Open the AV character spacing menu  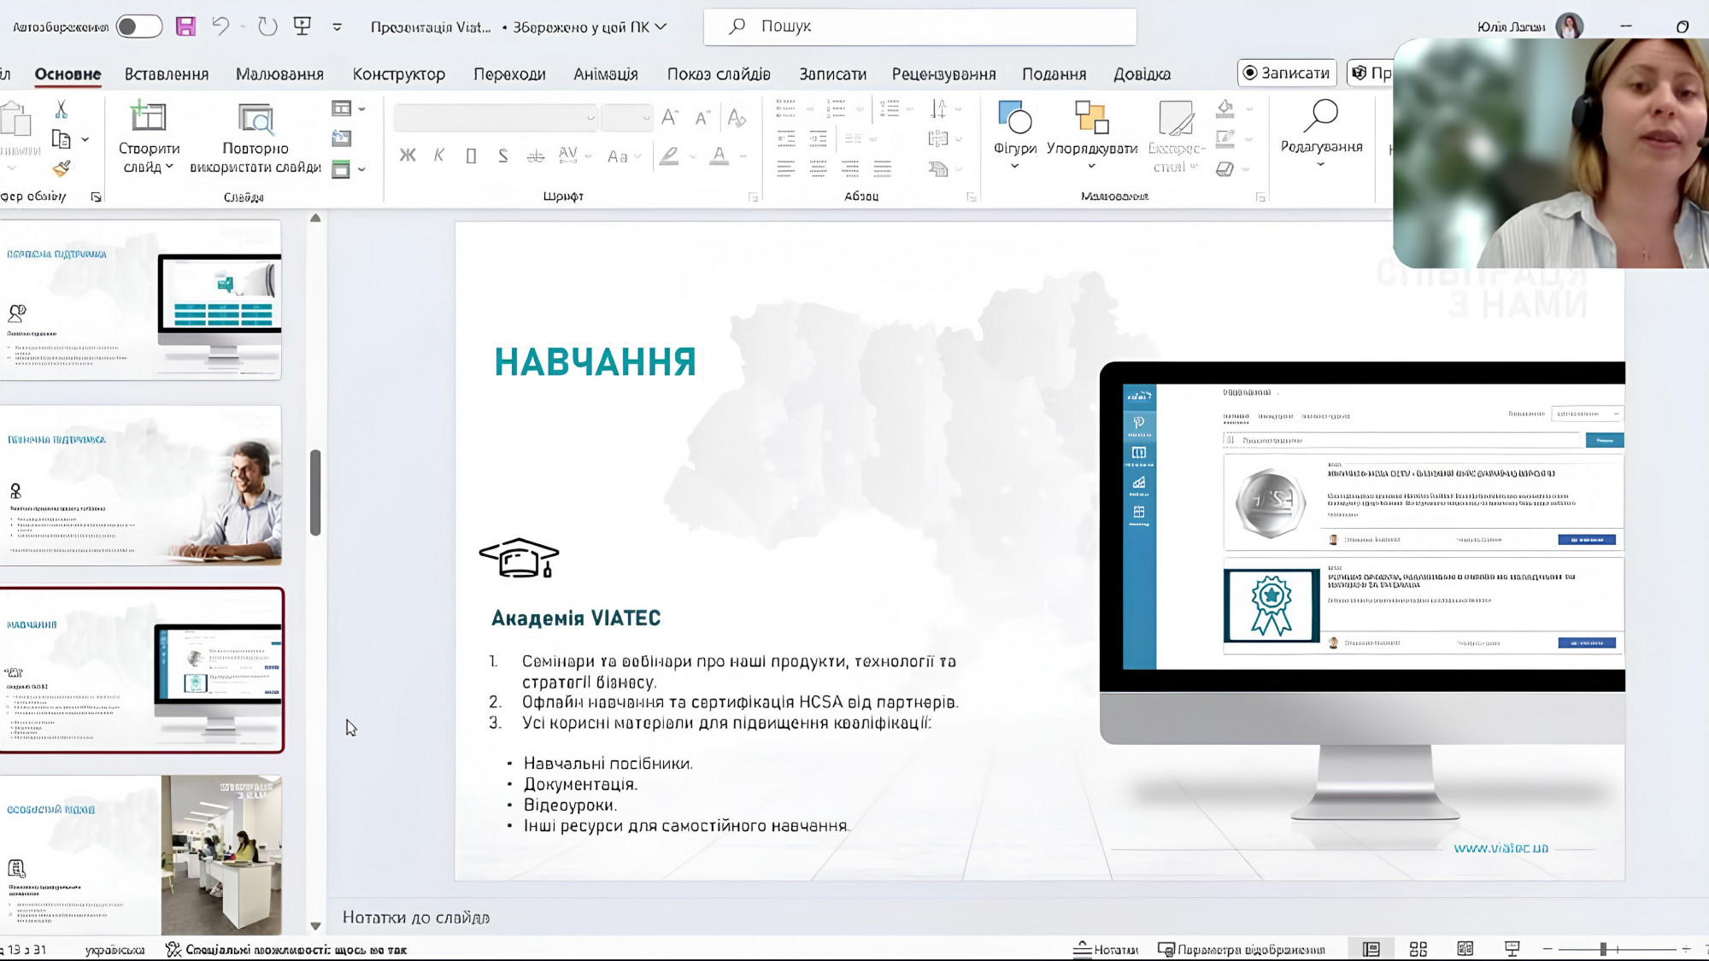(x=573, y=155)
